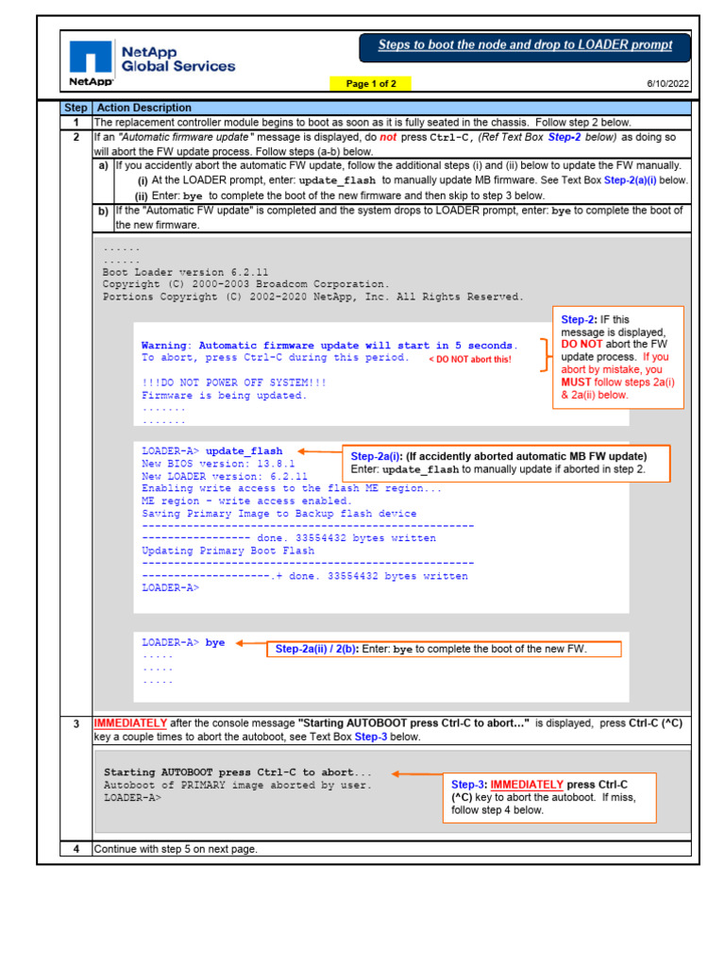Click the 'LOADER-A> update_flash' command line

212,451
